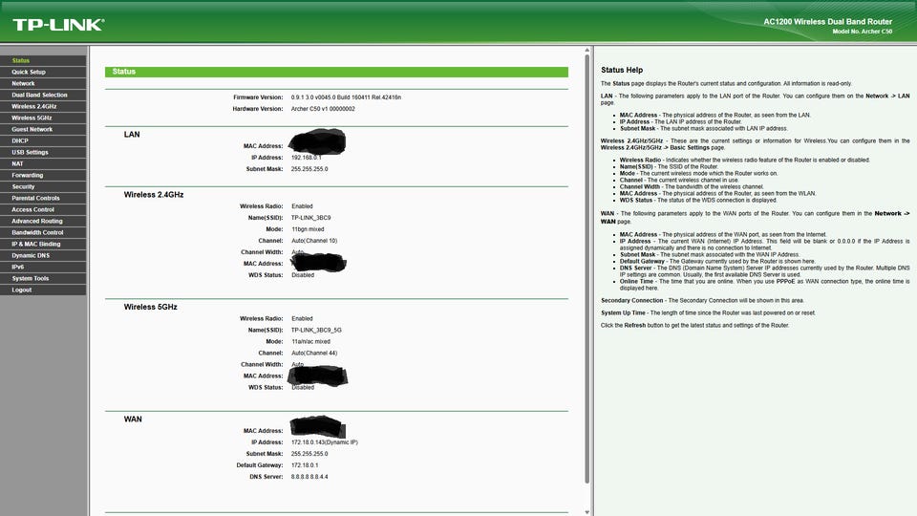
Task: Click DNS server '8.8.8.8 8.8.4.4'
Action: [x=309, y=477]
